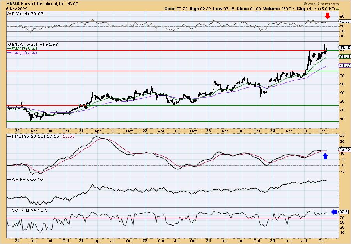Click year label 21 on bottom SCTR time axis
Viewport: 351px width, 244px height.
(x=81, y=240)
